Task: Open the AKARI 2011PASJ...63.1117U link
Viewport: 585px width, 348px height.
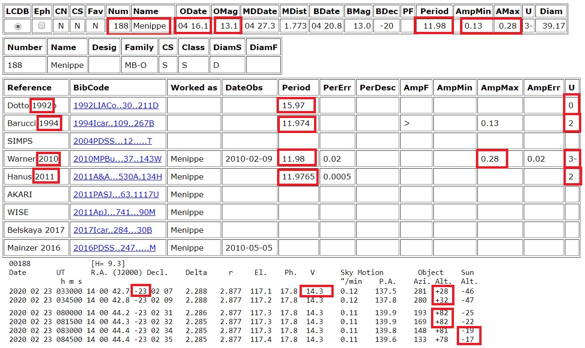Action: pyautogui.click(x=116, y=194)
